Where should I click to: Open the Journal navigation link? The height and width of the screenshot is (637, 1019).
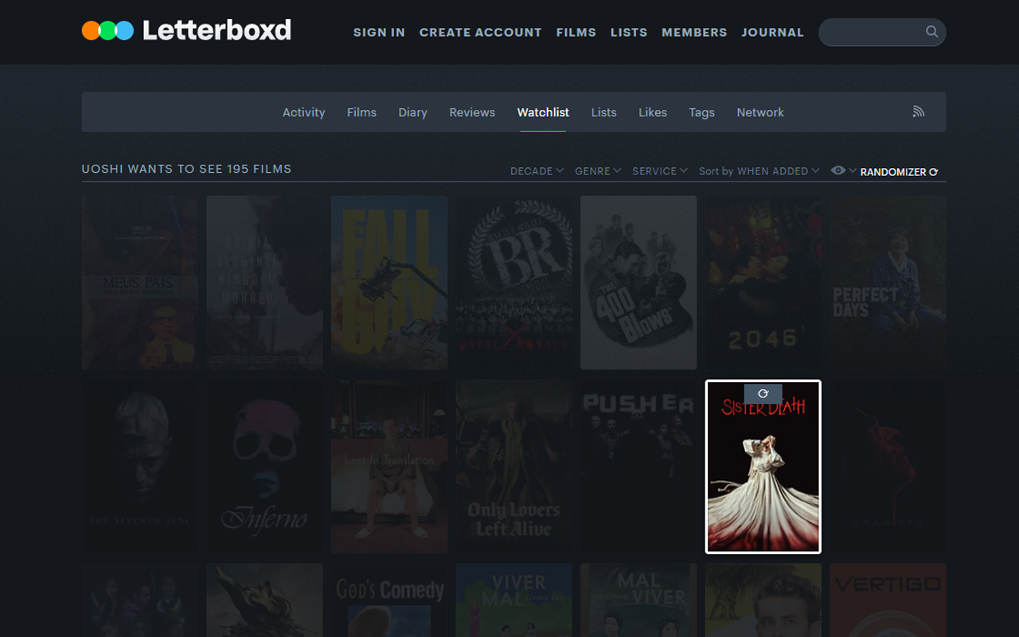point(772,33)
